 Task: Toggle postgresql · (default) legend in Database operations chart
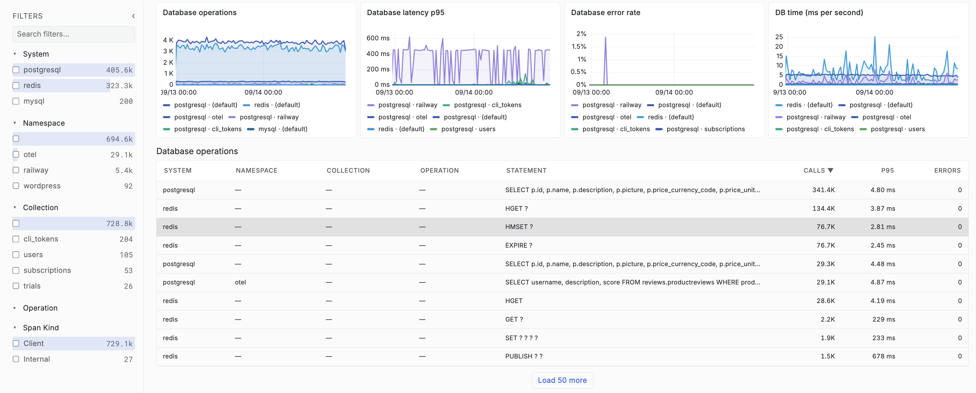click(200, 105)
